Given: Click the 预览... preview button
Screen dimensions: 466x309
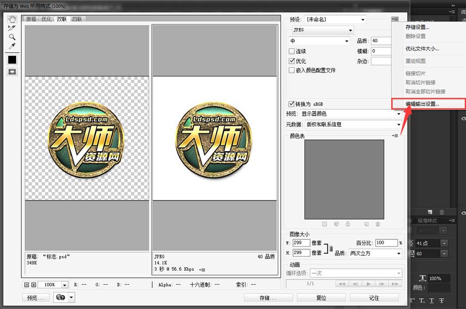Looking at the screenshot, I should (x=35, y=298).
